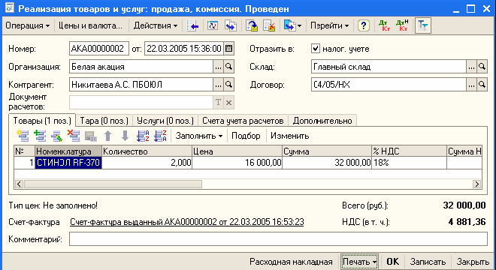Click the horizontal scrollbar right arrow of table

[476, 184]
